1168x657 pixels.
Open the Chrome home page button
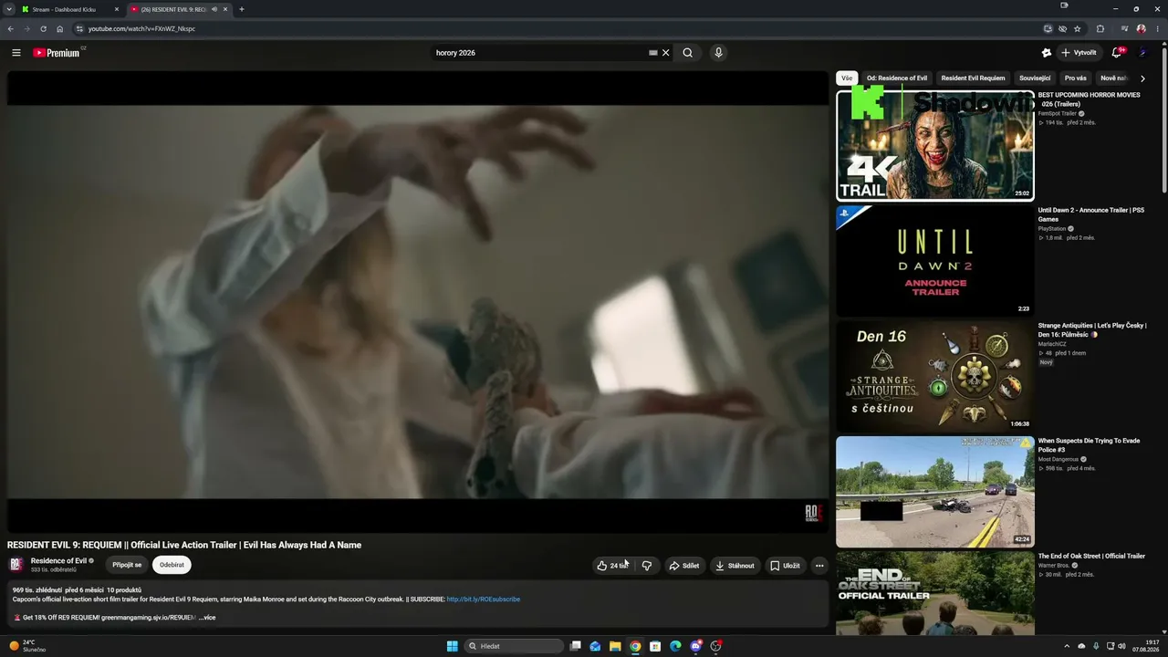[x=60, y=28]
